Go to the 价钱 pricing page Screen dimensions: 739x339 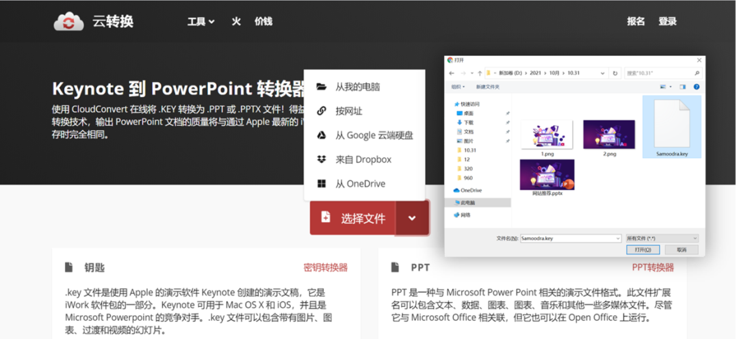263,21
